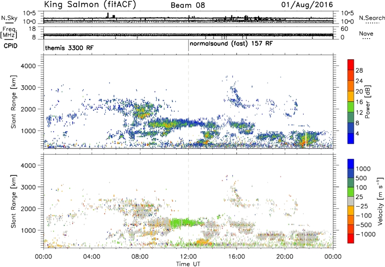The width and height of the screenshot is (385, 267).
Task: Click the '-500' Velocity colorbar tick
Action: [x=364, y=225]
